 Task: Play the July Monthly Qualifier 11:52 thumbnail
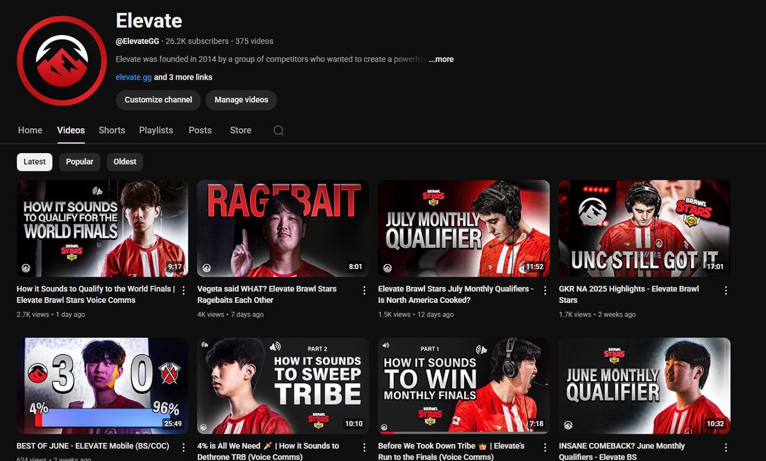point(463,228)
